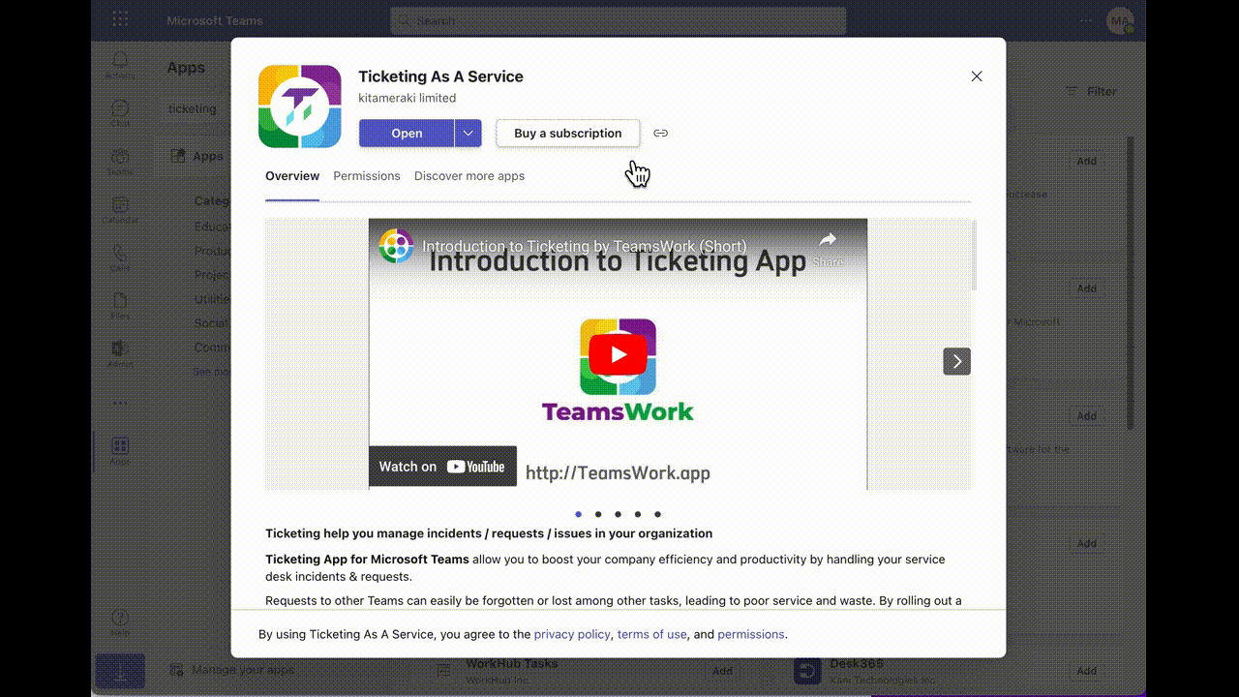The height and width of the screenshot is (697, 1239).
Task: Open the Discover more apps tab
Action: [469, 176]
